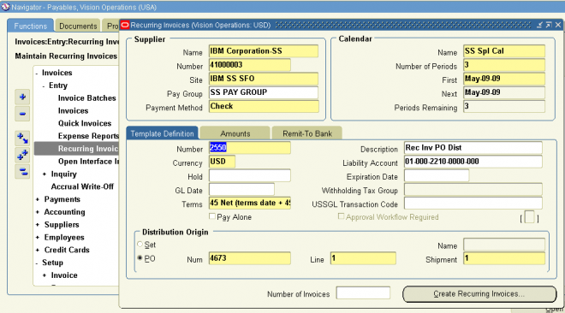Viewport: 565px width, 313px height.
Task: Select Expense Reports tree item
Action: pyautogui.click(x=88, y=136)
